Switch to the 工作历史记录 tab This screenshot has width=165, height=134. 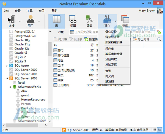click(x=84, y=32)
